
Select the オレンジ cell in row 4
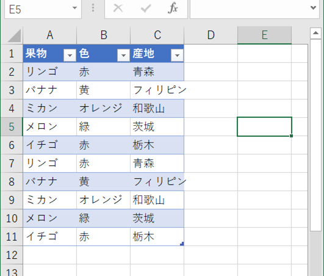pyautogui.click(x=103, y=108)
